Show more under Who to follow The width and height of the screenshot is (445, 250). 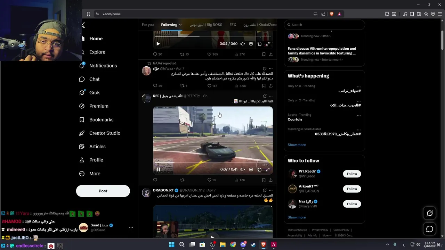(x=297, y=217)
